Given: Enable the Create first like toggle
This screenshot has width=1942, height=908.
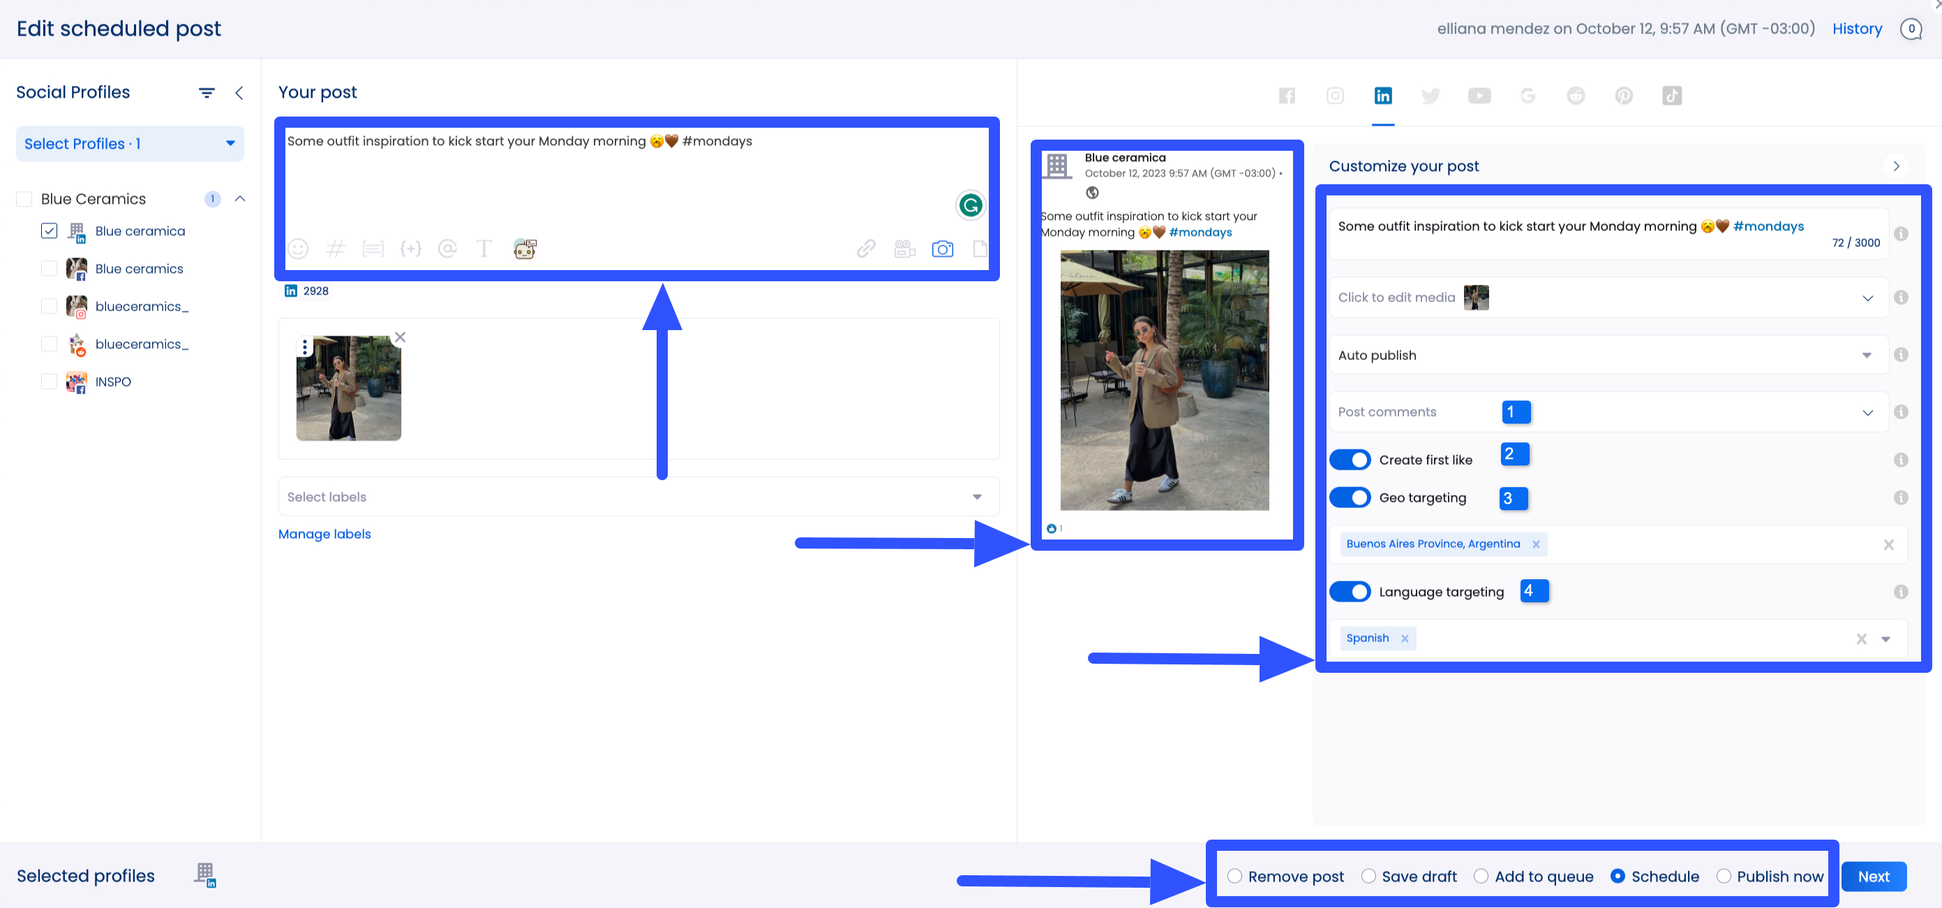Looking at the screenshot, I should click(x=1350, y=459).
